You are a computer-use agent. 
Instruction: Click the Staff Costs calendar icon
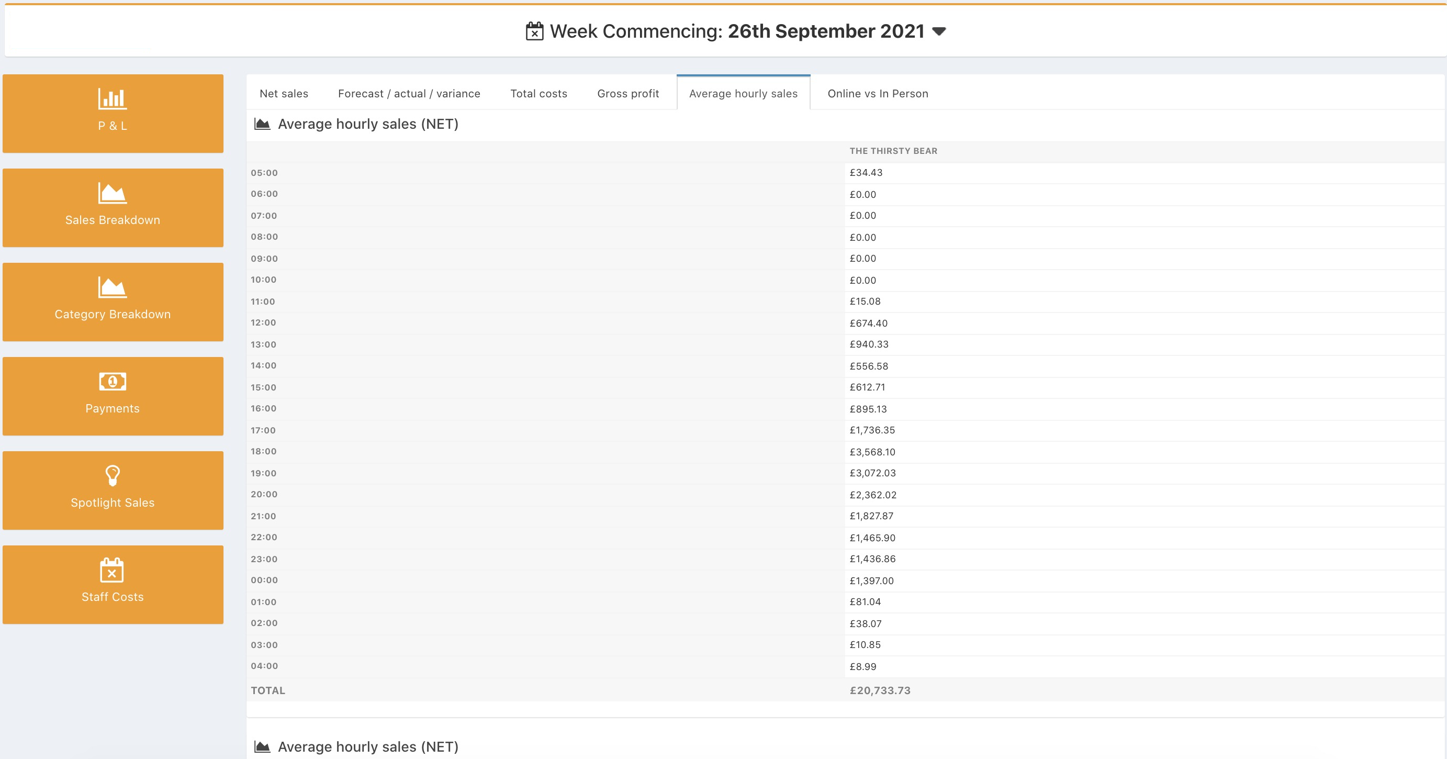point(112,570)
